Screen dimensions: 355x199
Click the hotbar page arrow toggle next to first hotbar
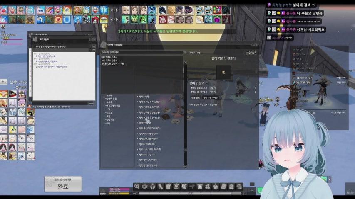pyautogui.click(x=114, y=10)
